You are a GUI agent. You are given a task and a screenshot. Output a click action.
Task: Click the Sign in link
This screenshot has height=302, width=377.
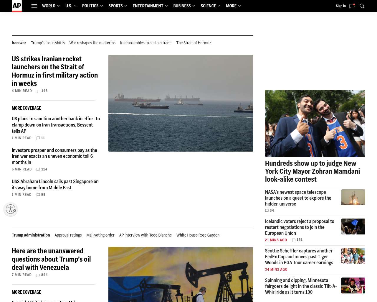tap(341, 6)
